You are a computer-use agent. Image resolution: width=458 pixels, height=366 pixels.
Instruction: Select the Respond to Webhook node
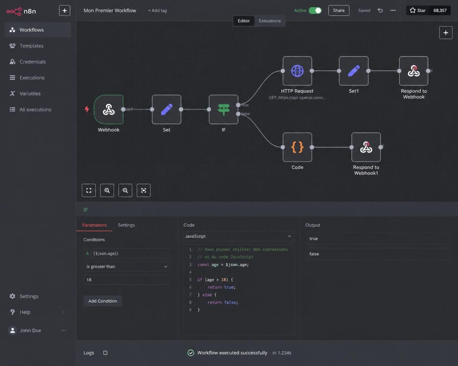[x=414, y=71]
